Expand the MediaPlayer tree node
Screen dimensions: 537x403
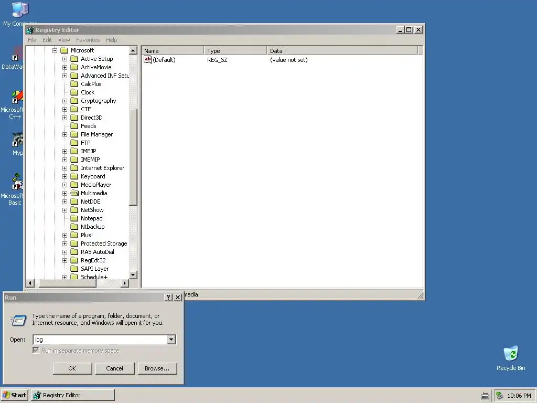point(65,185)
